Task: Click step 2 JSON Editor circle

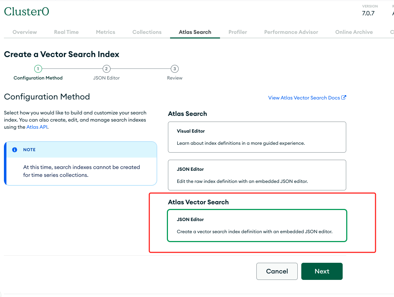Action: pyautogui.click(x=106, y=69)
